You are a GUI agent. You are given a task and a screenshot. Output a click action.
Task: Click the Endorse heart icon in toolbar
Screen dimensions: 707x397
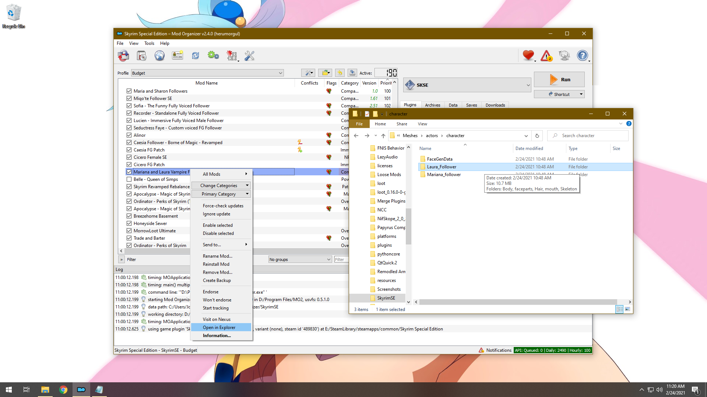[528, 56]
